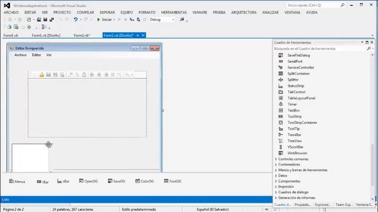The height and width of the screenshot is (212, 378).
Task: Open the toolbox window options dropdown arrow
Action: (x=362, y=42)
